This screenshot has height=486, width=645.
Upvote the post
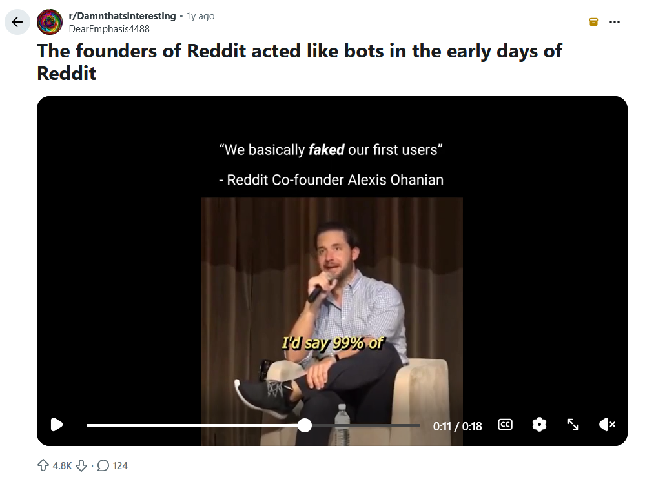42,465
